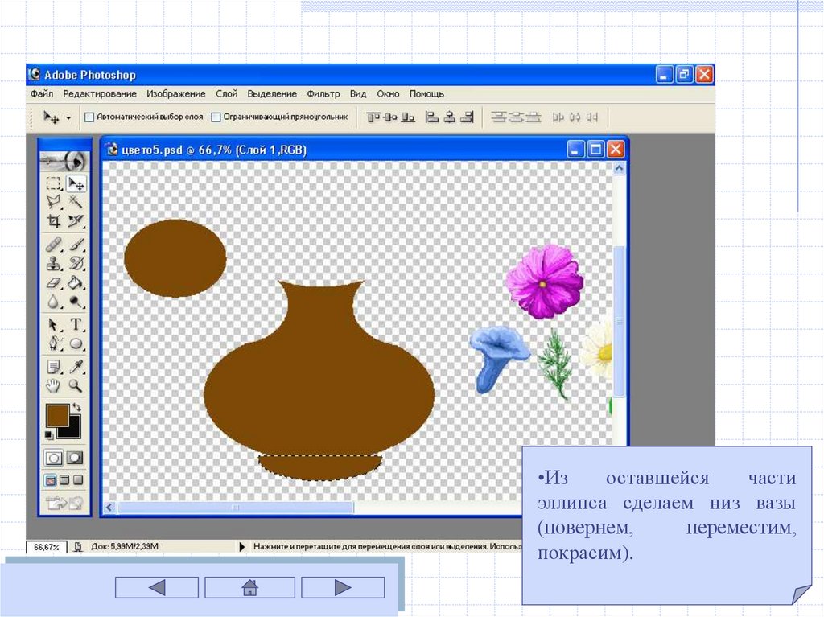824x617 pixels.
Task: Select the Zoom magnifier tool
Action: pos(76,386)
